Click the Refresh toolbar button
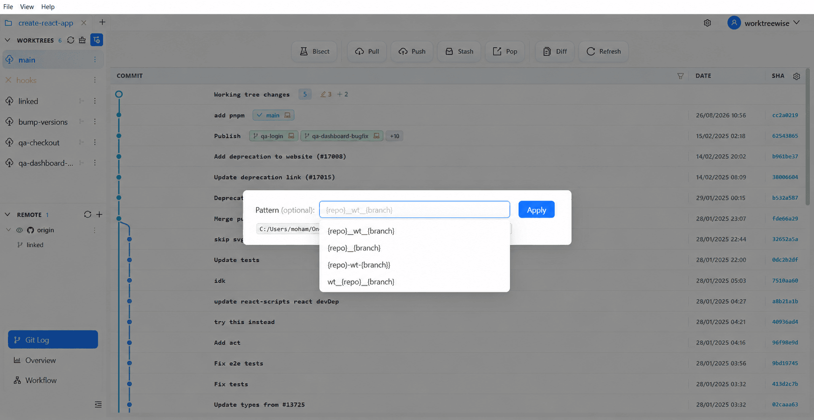The width and height of the screenshot is (814, 420). 604,51
